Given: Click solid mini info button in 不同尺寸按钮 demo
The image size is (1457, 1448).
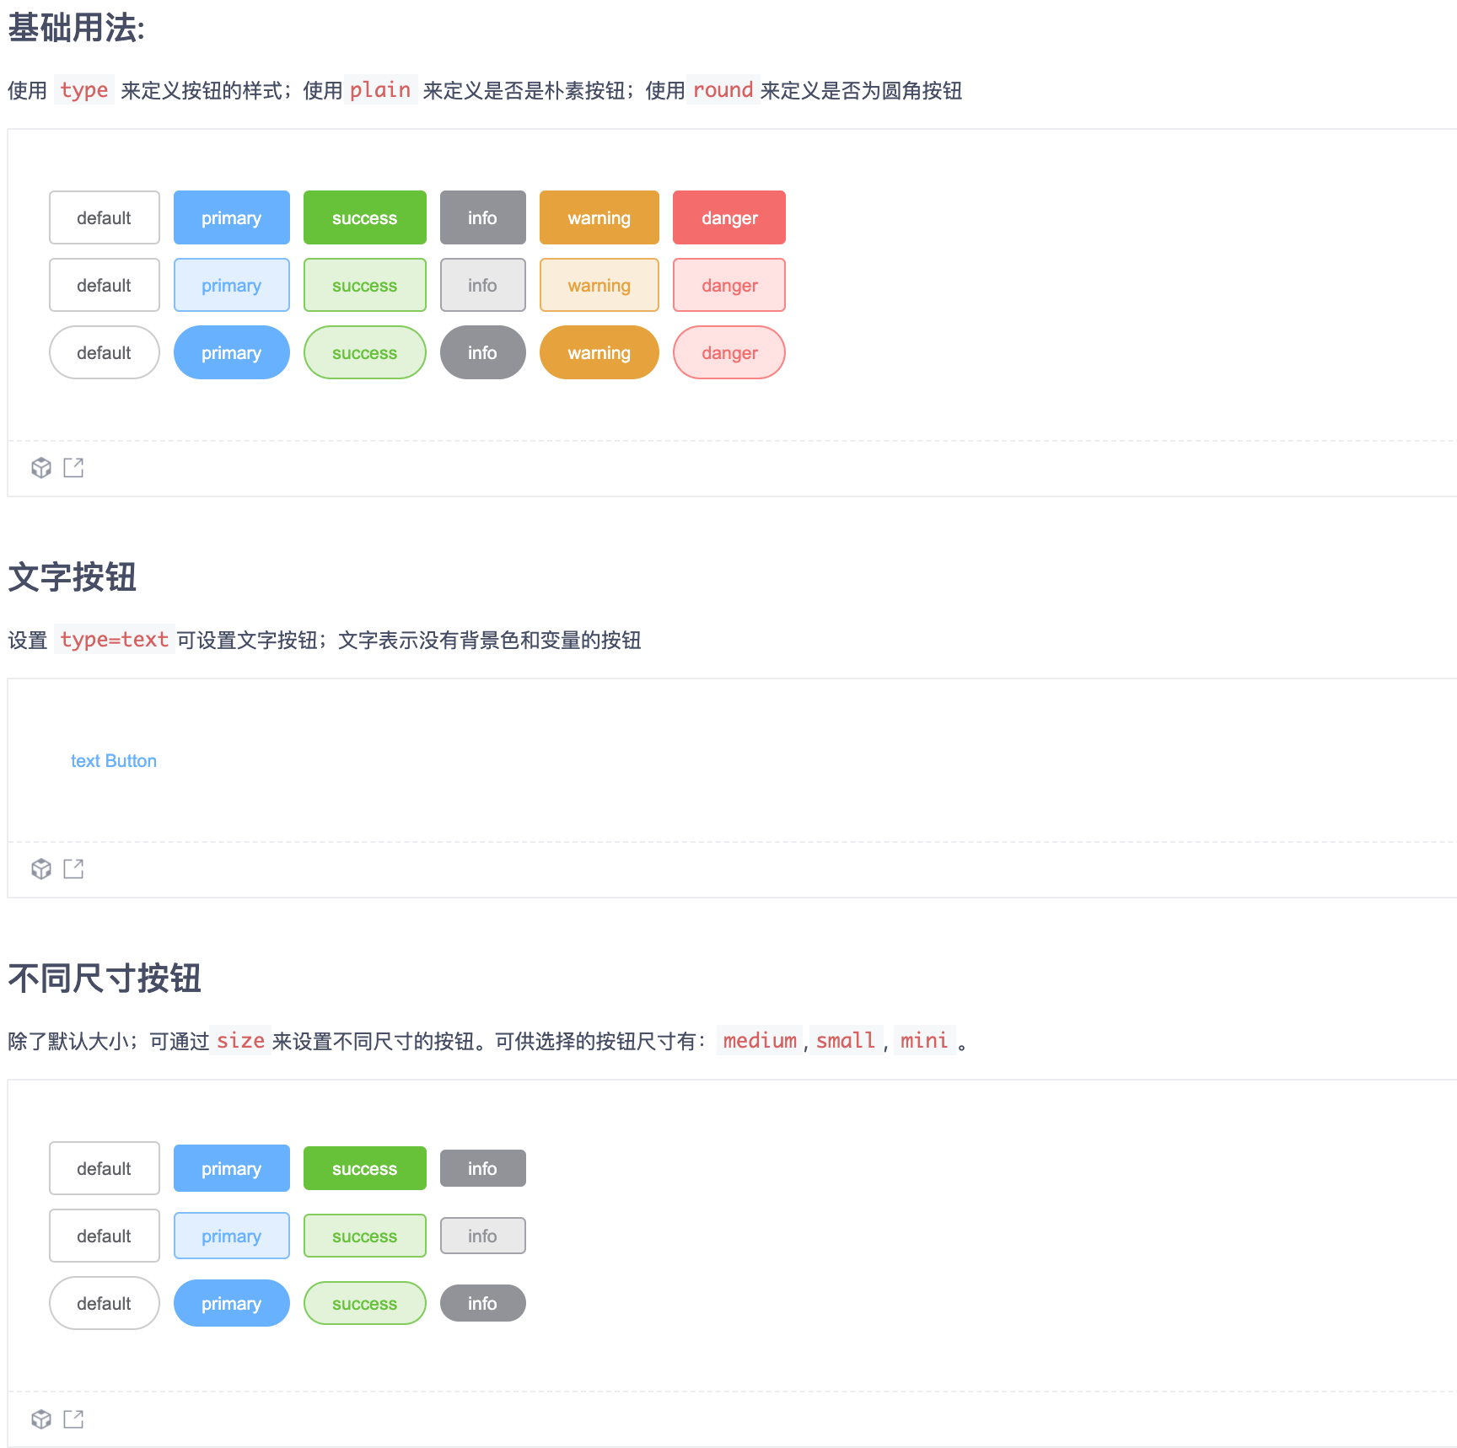Looking at the screenshot, I should 483,1168.
